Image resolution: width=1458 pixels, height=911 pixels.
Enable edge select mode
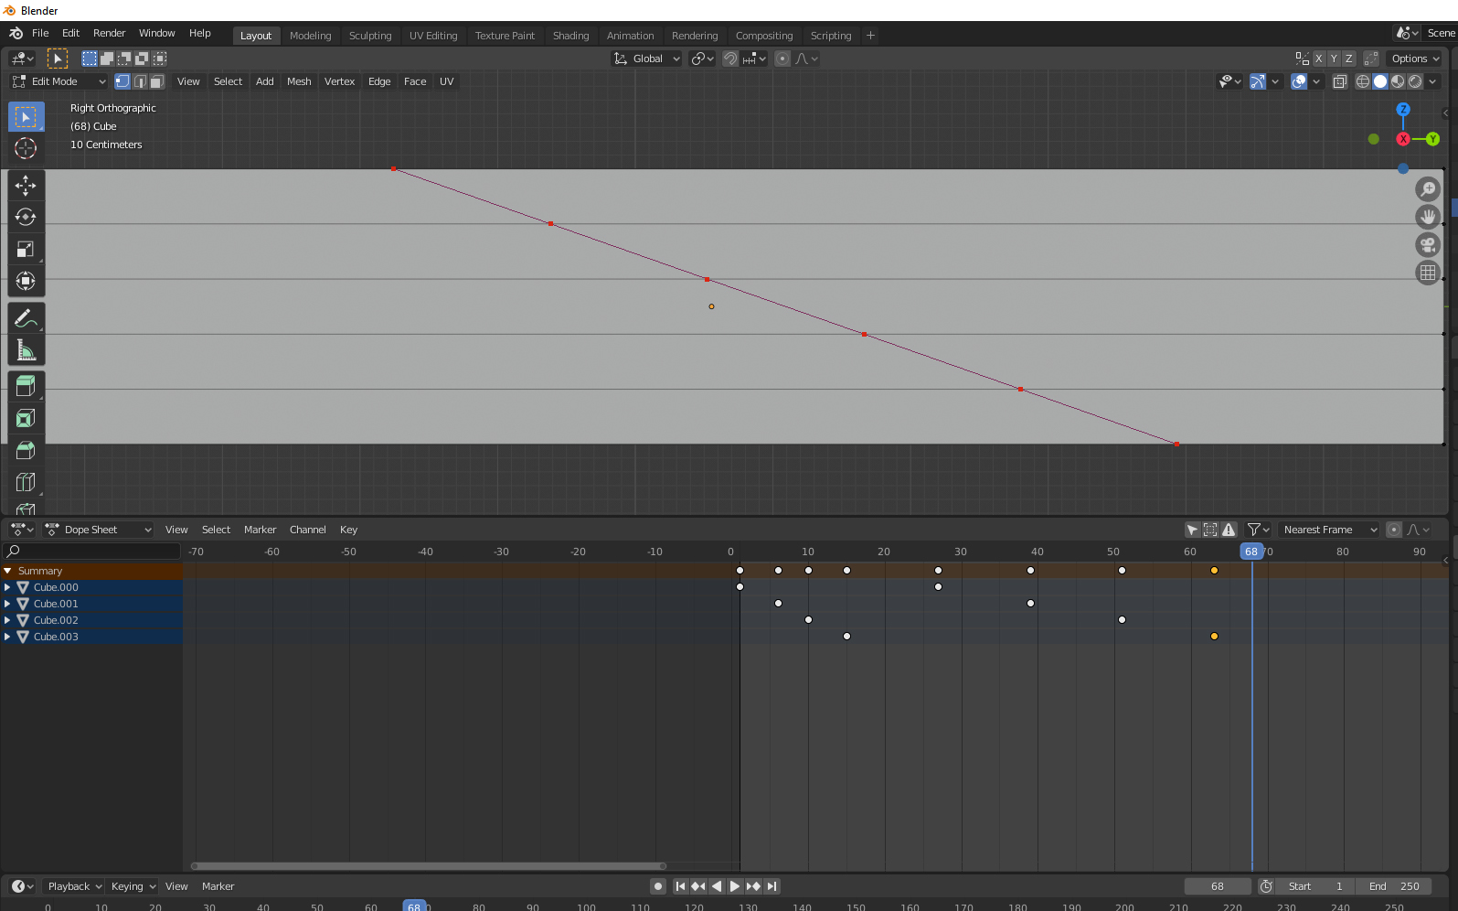click(140, 81)
